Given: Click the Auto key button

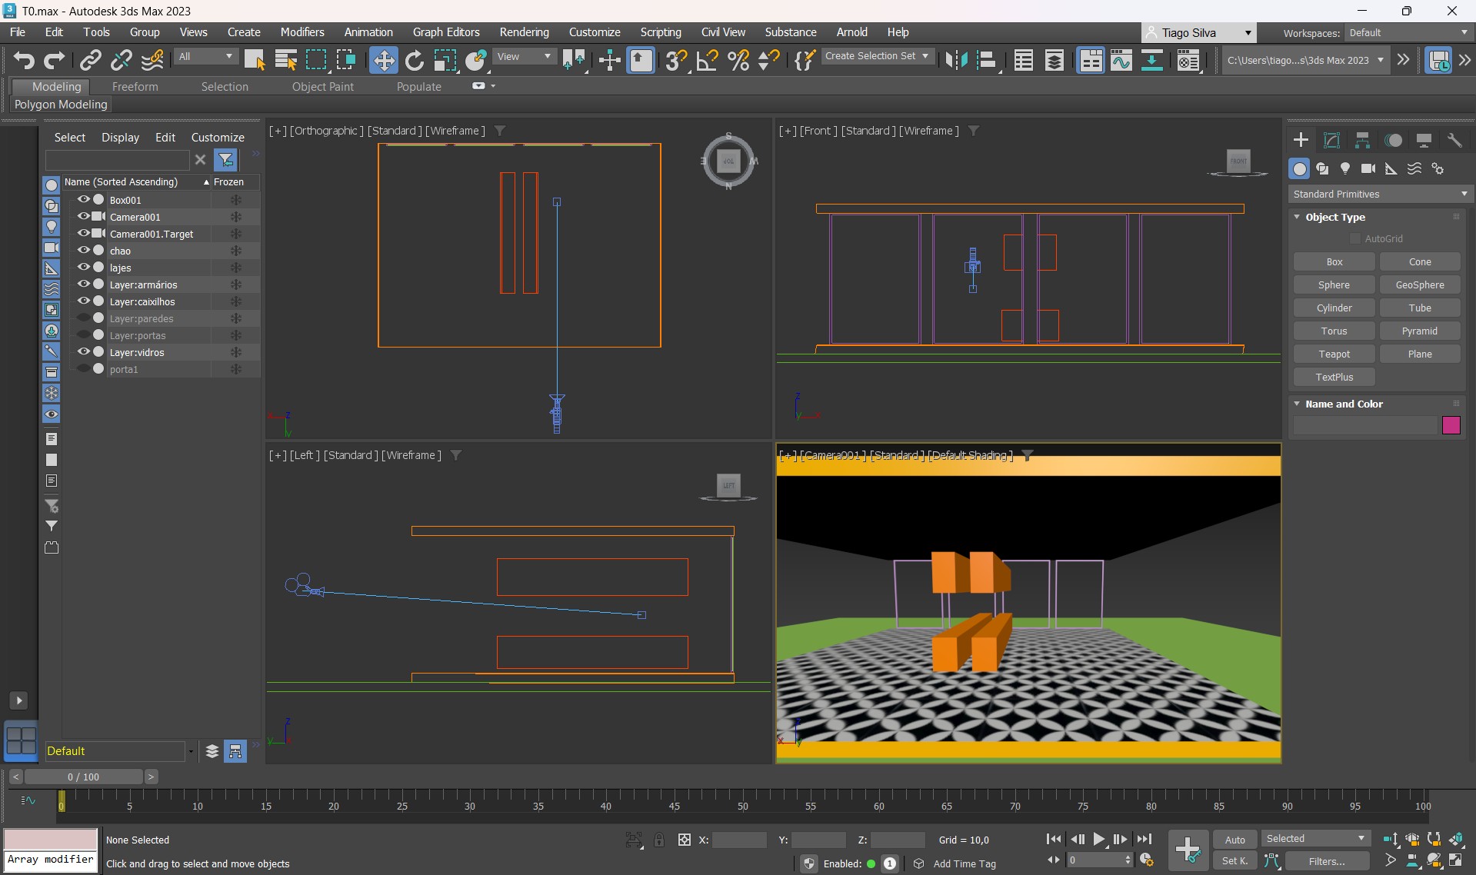Looking at the screenshot, I should 1234,840.
